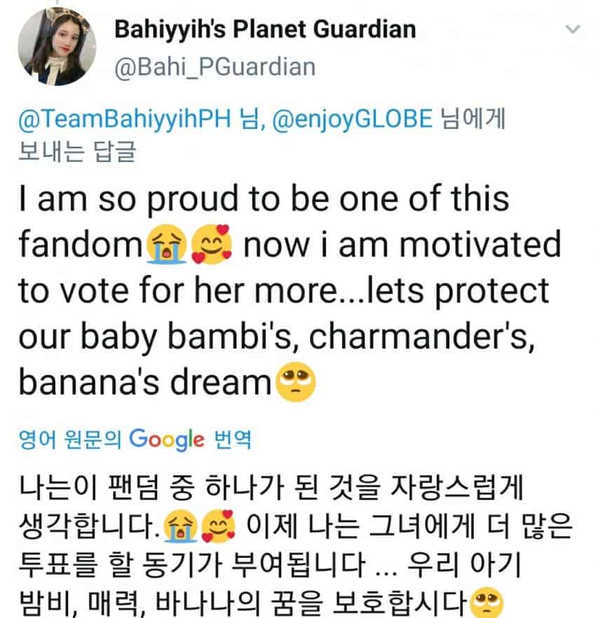Click the '영어 원문의' translation source text
Screen dimensions: 596x618
point(70,441)
